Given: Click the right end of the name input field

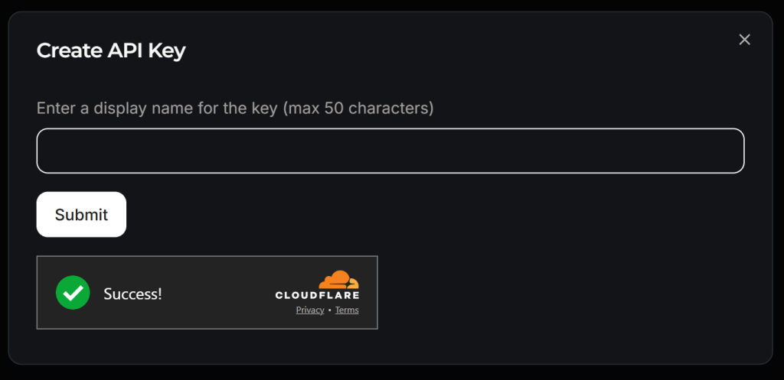Looking at the screenshot, I should coord(727,151).
